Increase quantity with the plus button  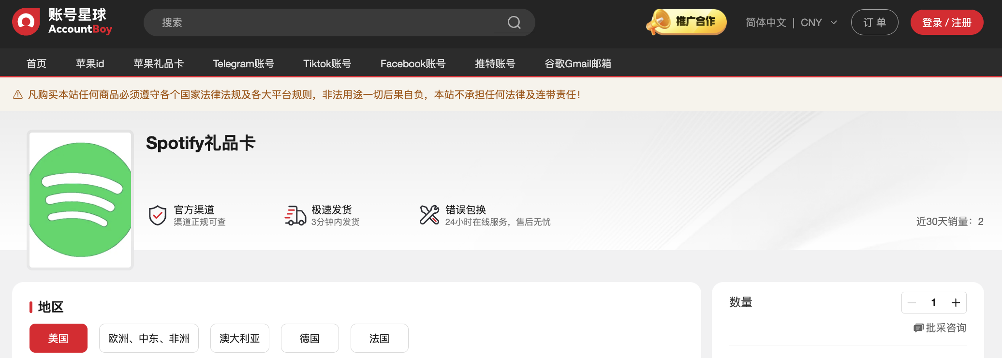click(x=956, y=303)
